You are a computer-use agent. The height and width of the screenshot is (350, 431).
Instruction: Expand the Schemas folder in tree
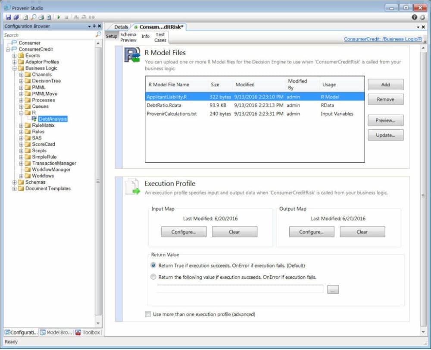[x=15, y=183]
